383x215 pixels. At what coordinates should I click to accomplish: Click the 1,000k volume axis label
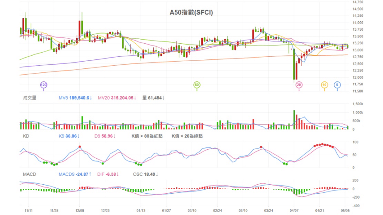[x=358, y=112]
